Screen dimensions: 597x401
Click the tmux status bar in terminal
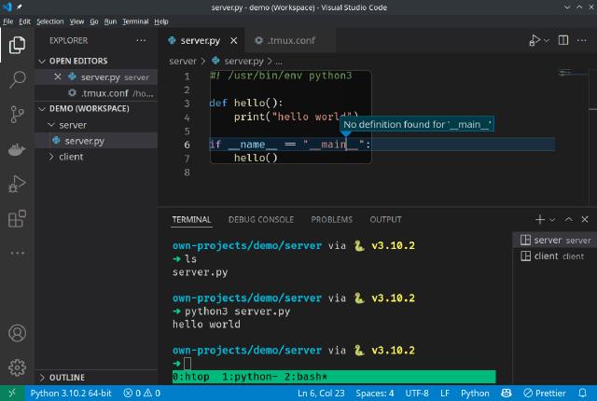[x=334, y=377]
